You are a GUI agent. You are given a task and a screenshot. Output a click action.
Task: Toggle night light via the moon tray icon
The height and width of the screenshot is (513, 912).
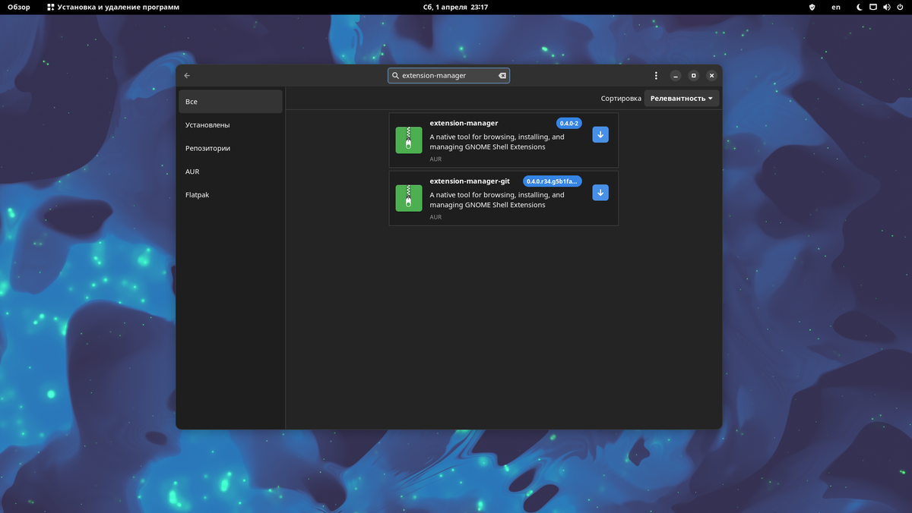(859, 7)
